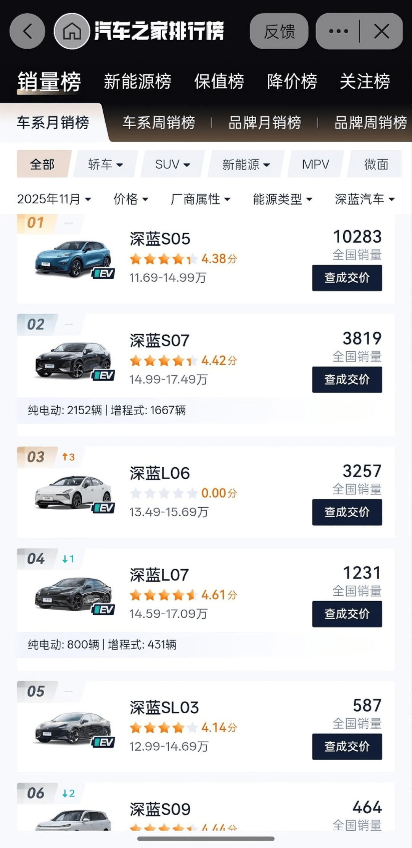This screenshot has width=412, height=848.
Task: Select the MPV category filter
Action: coord(315,164)
